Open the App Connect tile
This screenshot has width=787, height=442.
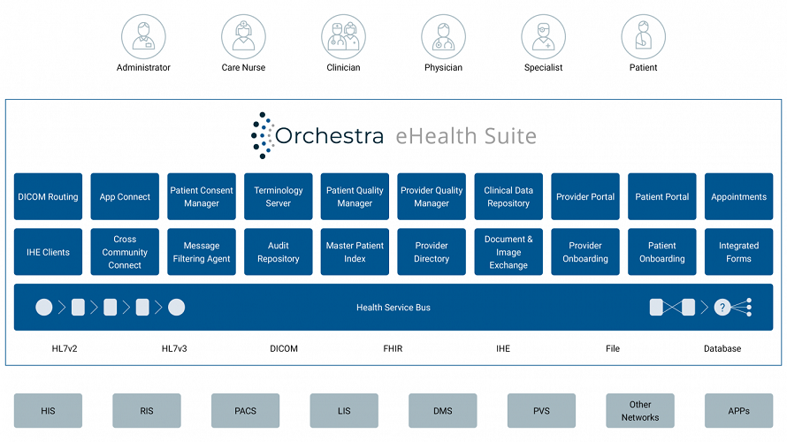[125, 196]
